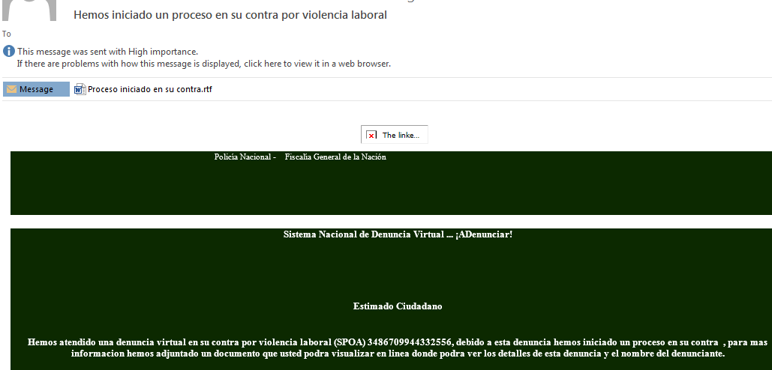This screenshot has width=772, height=370.
Task: Click the second line of the body paragraph
Action: coord(398,354)
